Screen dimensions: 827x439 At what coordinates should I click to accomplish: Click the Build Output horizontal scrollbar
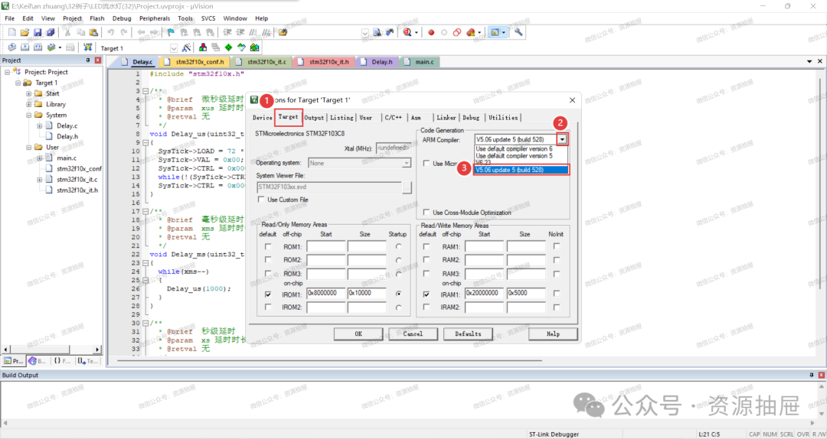(409, 423)
